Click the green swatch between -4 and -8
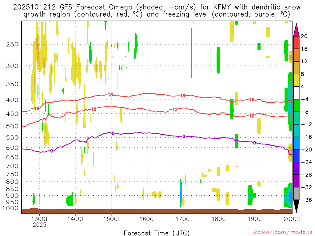315x236 pixels. click(296, 105)
